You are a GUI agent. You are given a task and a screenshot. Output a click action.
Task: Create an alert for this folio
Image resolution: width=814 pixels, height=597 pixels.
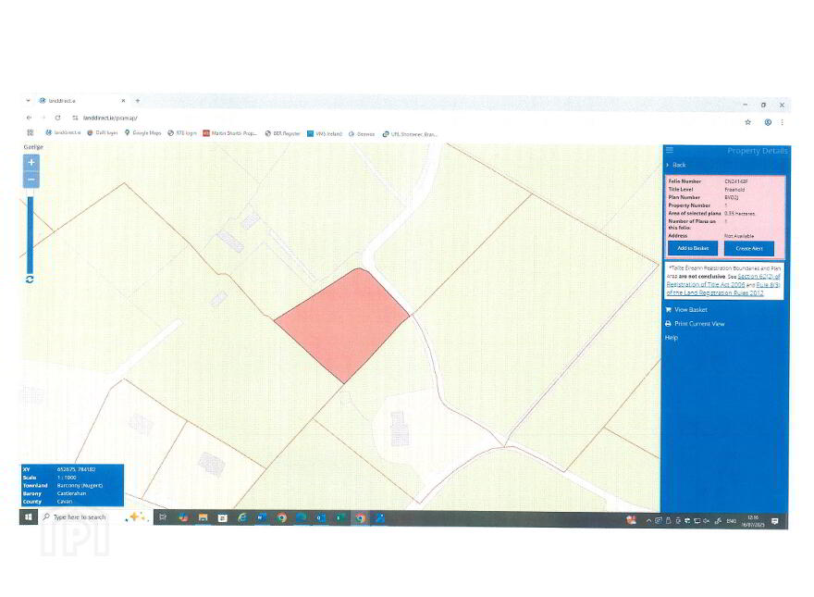[749, 248]
